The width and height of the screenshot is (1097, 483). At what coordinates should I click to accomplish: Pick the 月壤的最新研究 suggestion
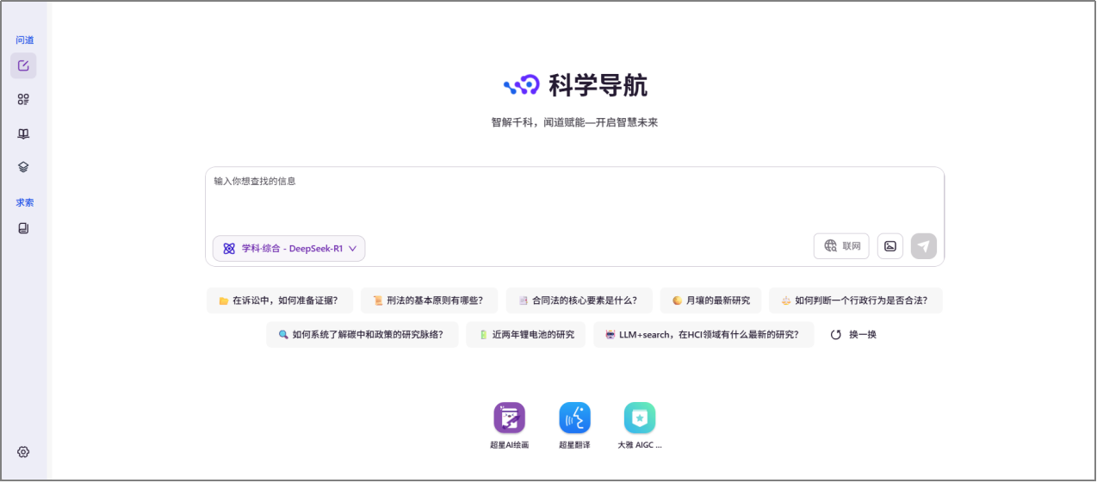(710, 300)
